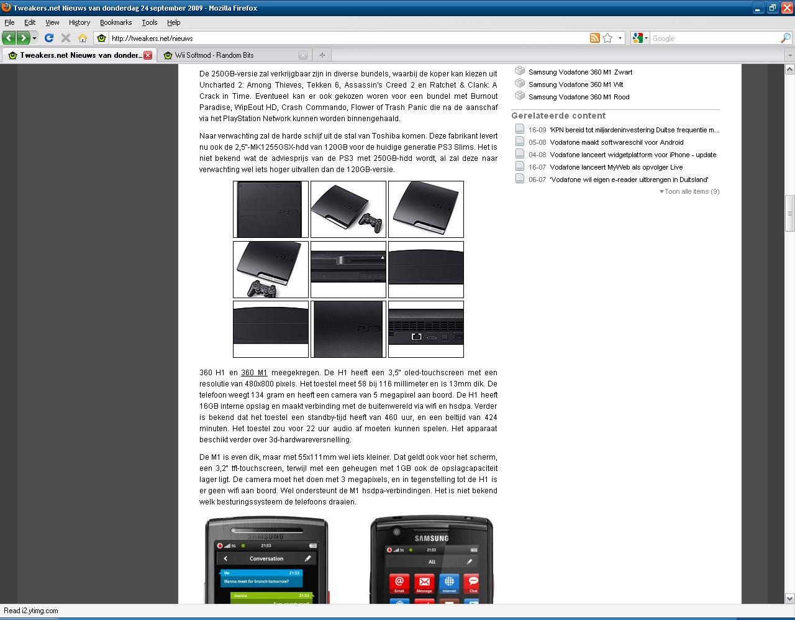Open the second-row PS3 thumbnail with controller
795x620 pixels.
coord(271,270)
